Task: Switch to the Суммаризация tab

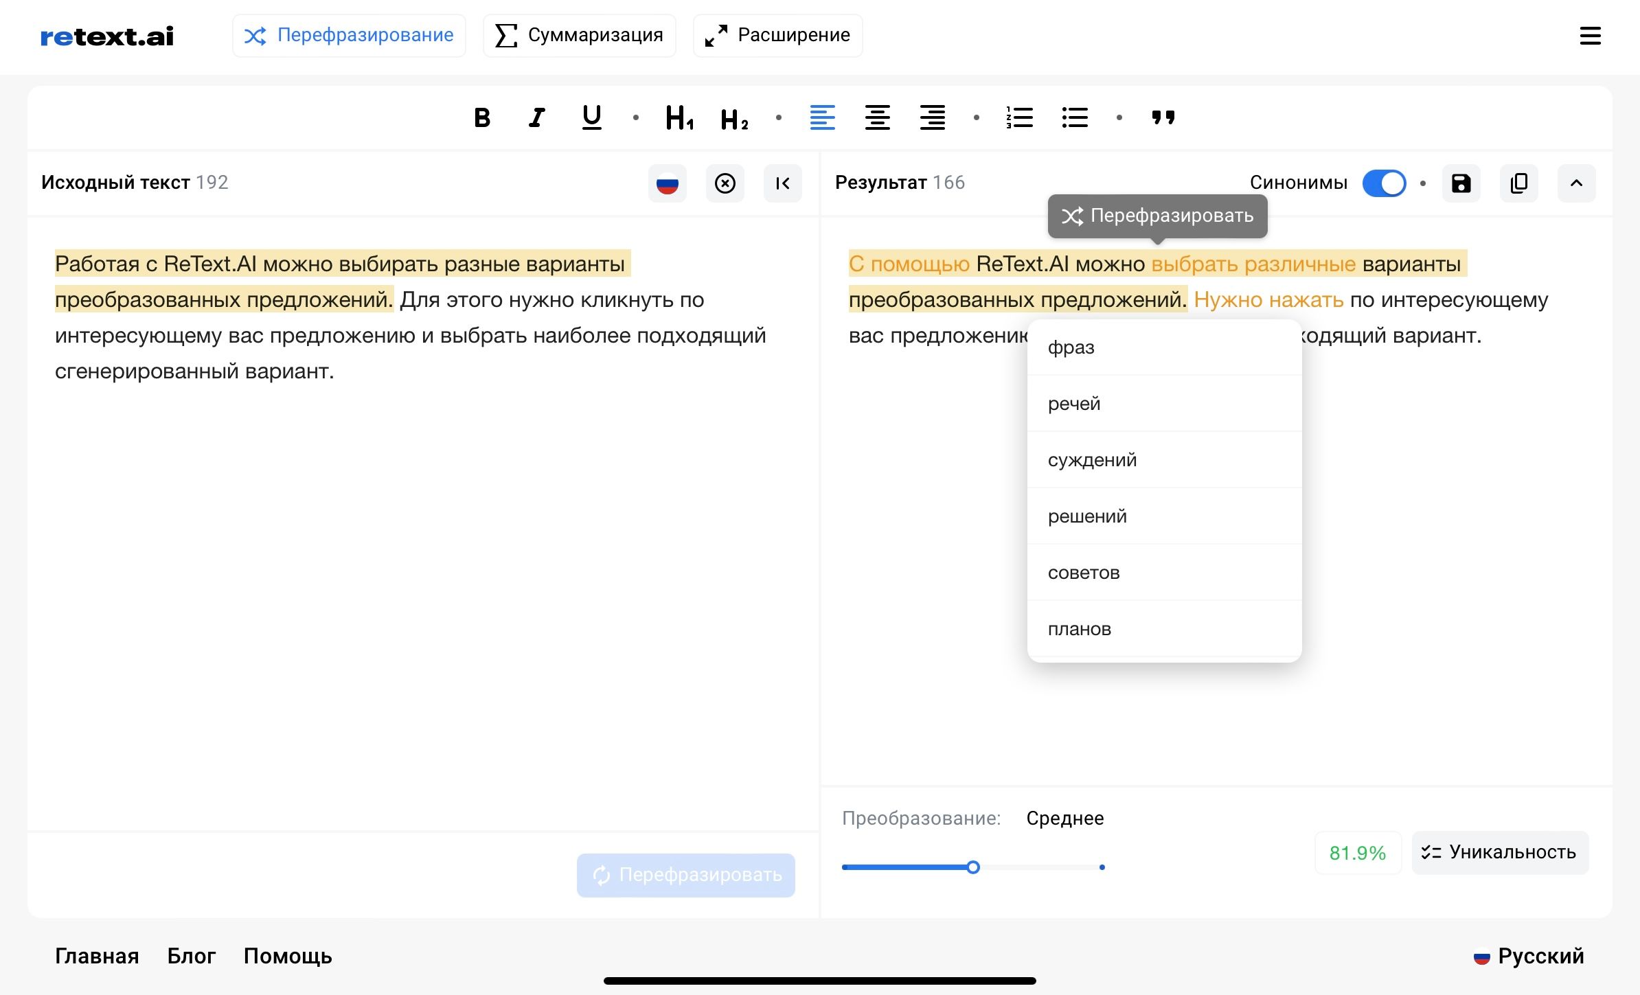Action: coord(579,35)
